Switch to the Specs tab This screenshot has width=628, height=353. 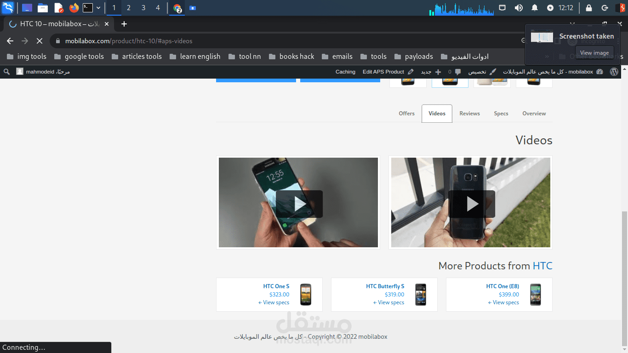(x=501, y=114)
